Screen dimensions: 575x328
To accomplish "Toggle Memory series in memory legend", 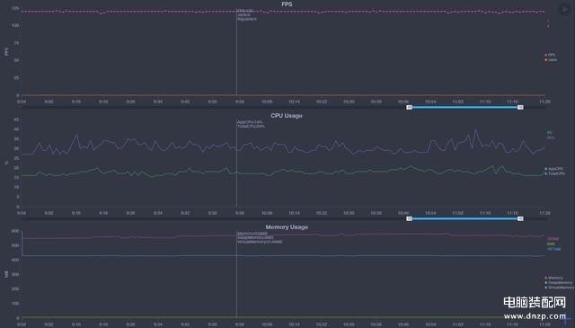I will 553,278.
